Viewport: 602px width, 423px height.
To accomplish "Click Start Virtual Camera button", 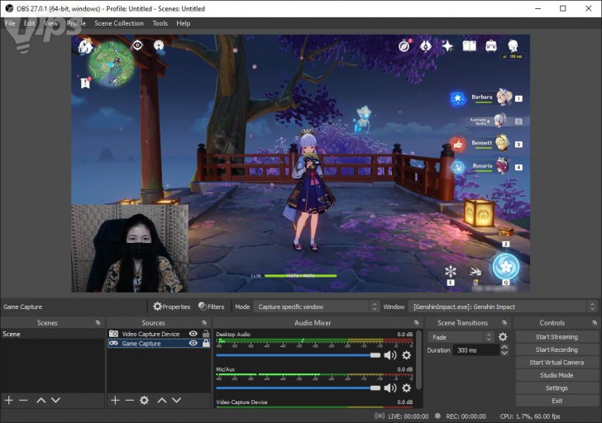I will click(x=557, y=363).
